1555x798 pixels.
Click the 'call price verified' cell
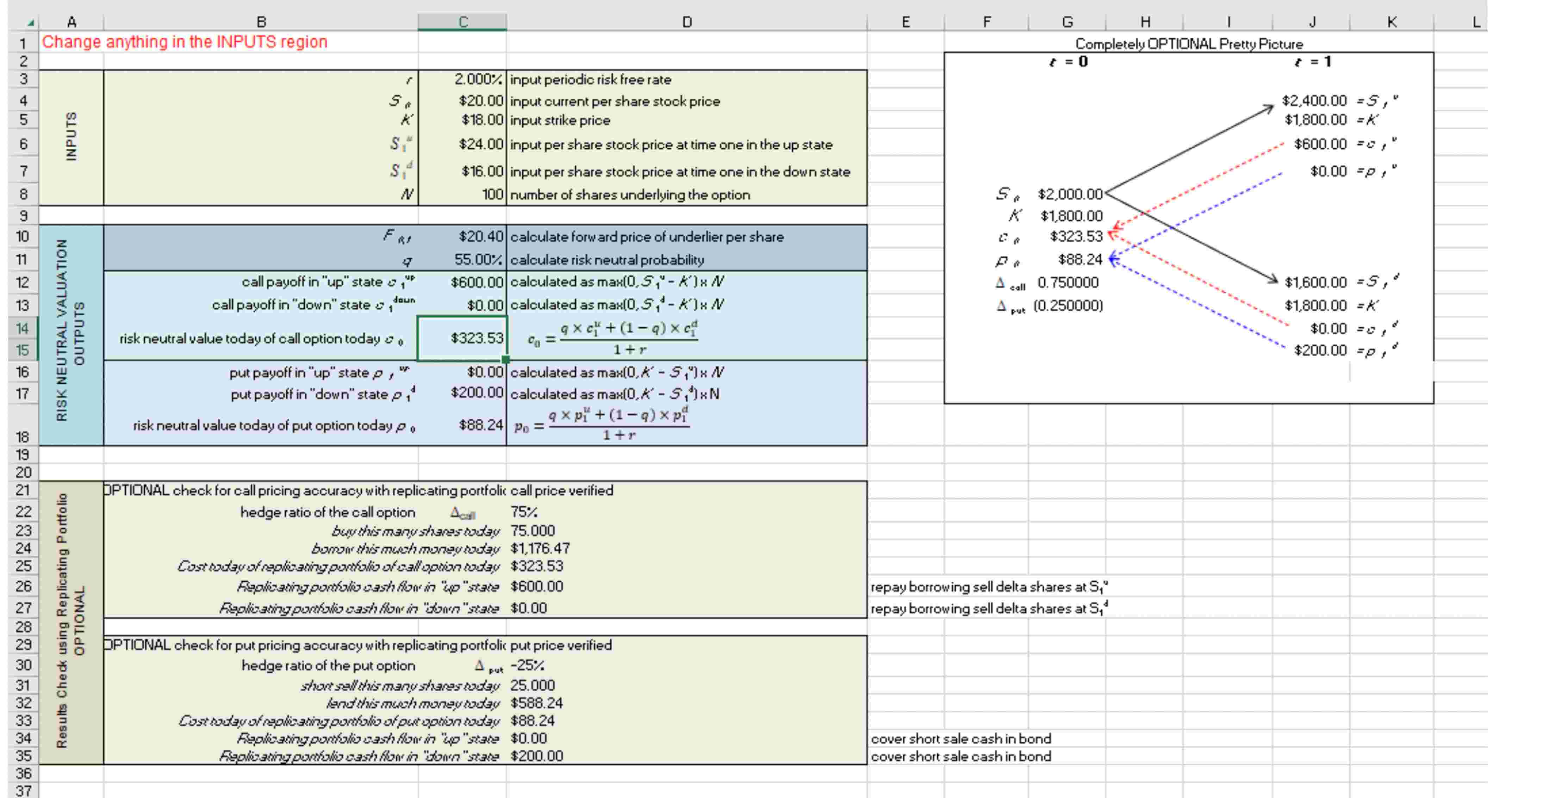pyautogui.click(x=561, y=490)
